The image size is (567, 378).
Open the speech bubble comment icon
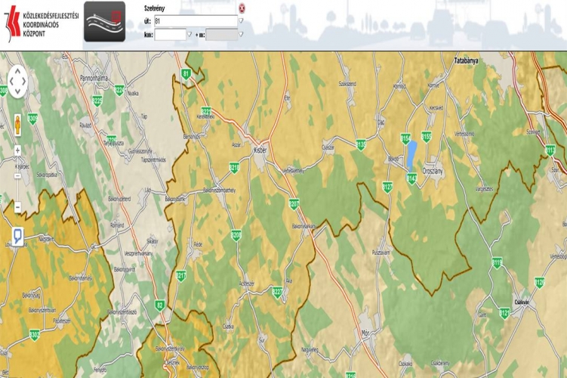click(x=17, y=237)
